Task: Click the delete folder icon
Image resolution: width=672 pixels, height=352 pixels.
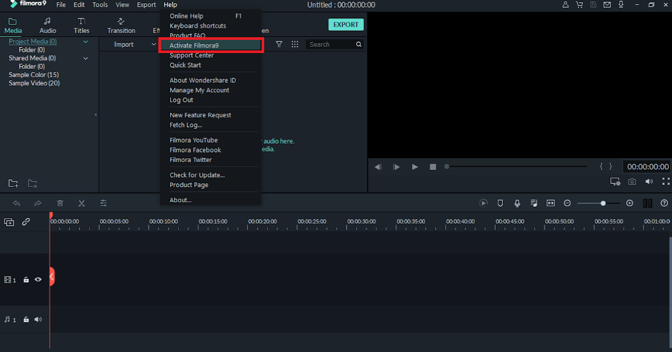Action: point(32,183)
